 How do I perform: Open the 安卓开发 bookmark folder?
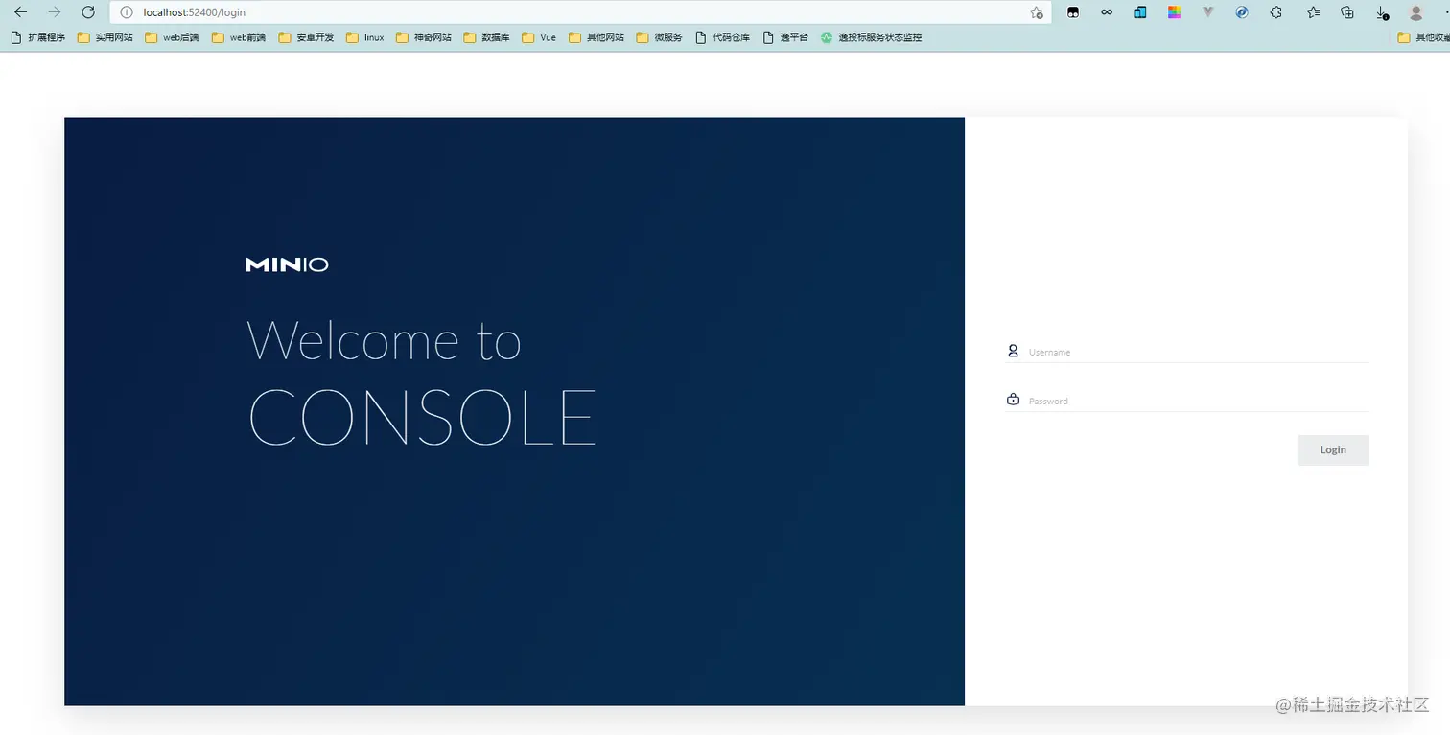pyautogui.click(x=306, y=37)
